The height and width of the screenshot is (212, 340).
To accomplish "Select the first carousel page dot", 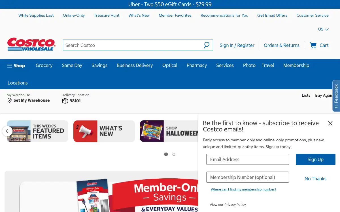I will point(166,154).
